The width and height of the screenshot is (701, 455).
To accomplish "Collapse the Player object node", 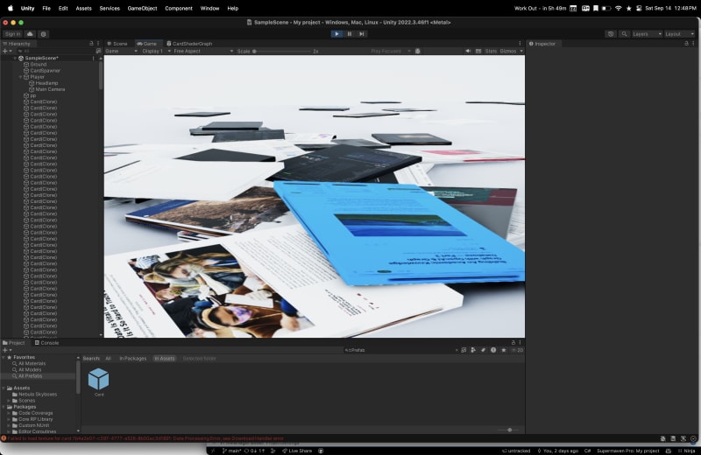I will pos(20,77).
